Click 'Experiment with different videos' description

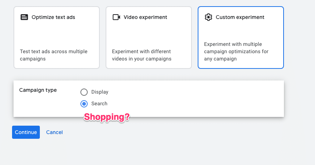[142, 55]
